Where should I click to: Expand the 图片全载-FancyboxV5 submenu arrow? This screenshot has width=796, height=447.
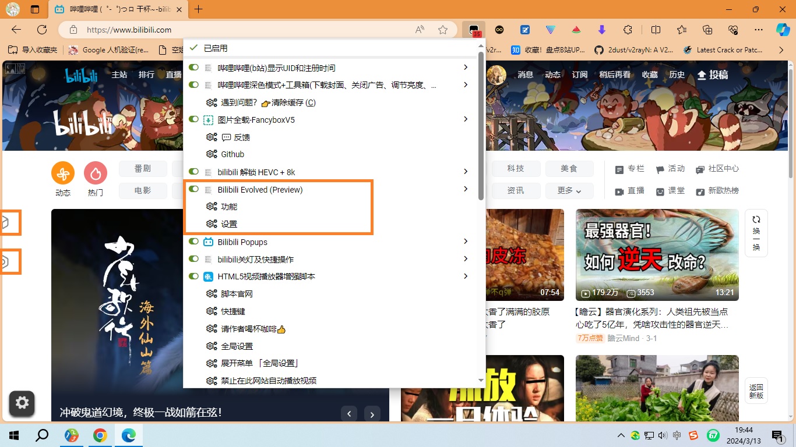(x=466, y=119)
